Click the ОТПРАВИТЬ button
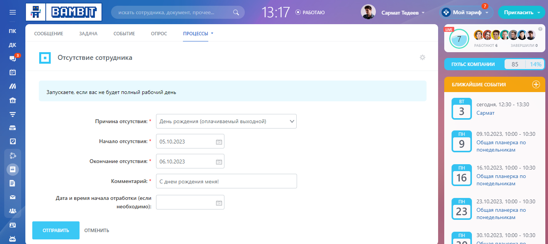The height and width of the screenshot is (244, 548). pyautogui.click(x=56, y=231)
